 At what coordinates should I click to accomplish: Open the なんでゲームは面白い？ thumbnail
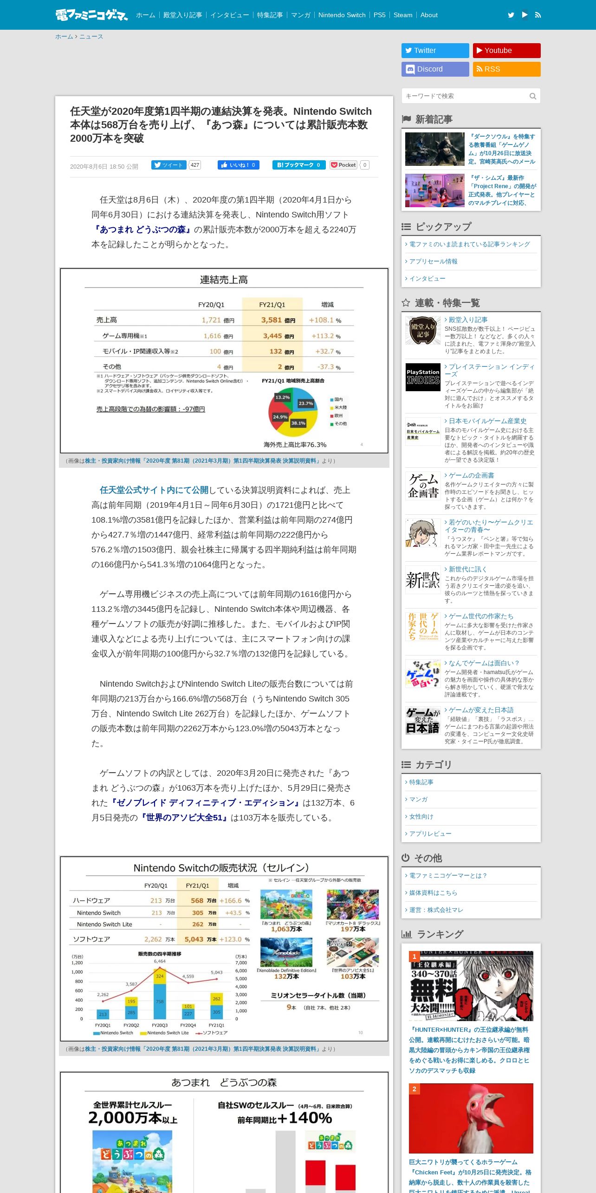[x=423, y=674]
